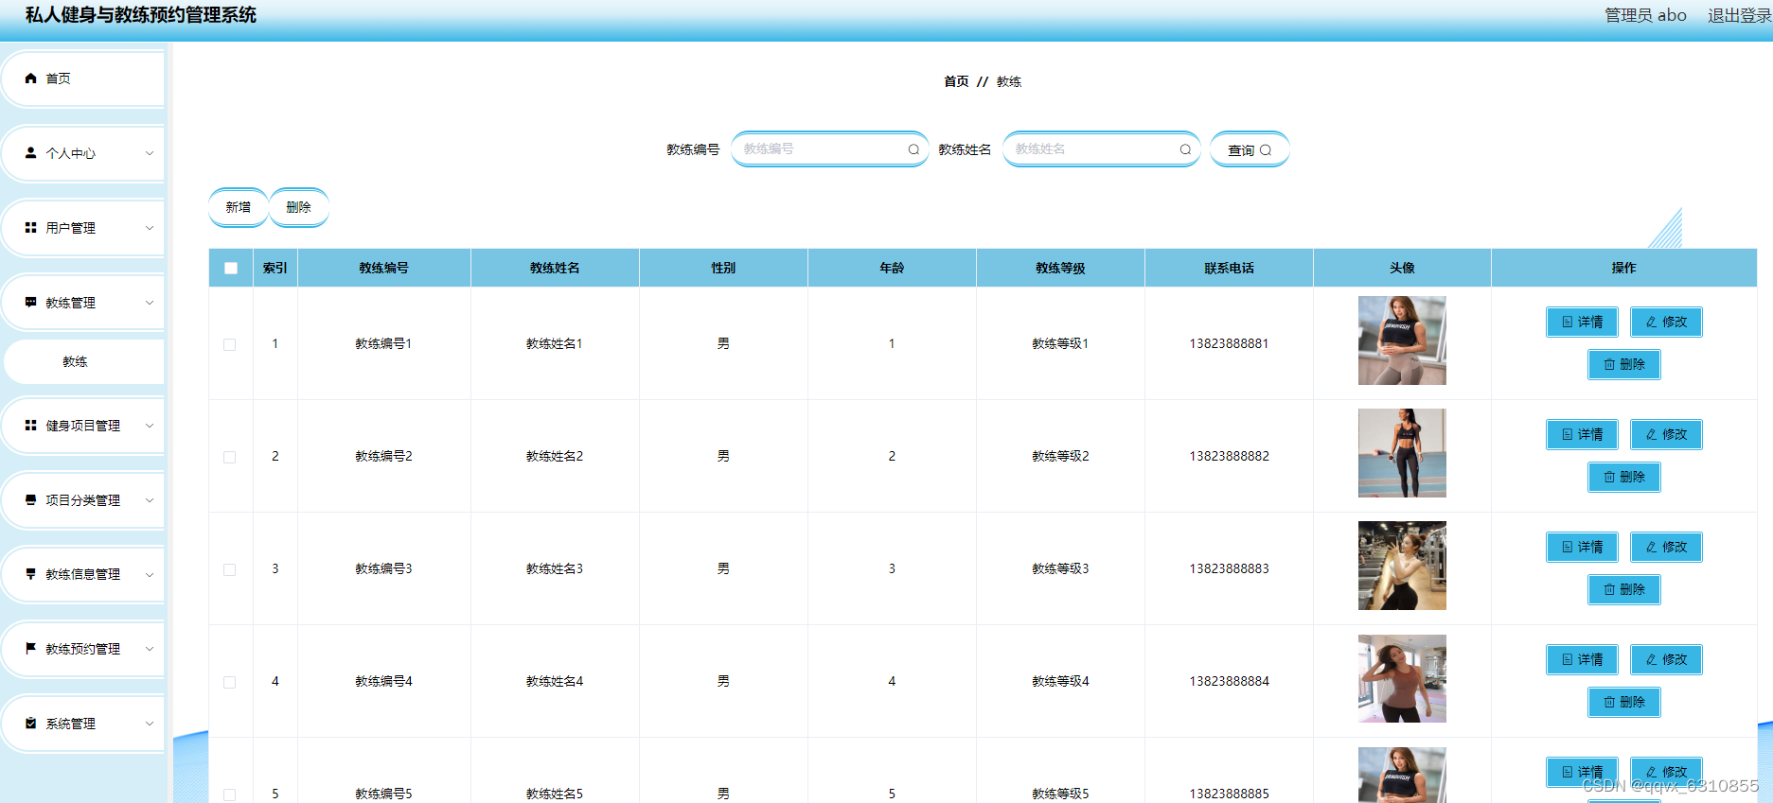This screenshot has width=1773, height=803.
Task: Expand the 项目分类管理 menu chevron
Action: pos(150,500)
